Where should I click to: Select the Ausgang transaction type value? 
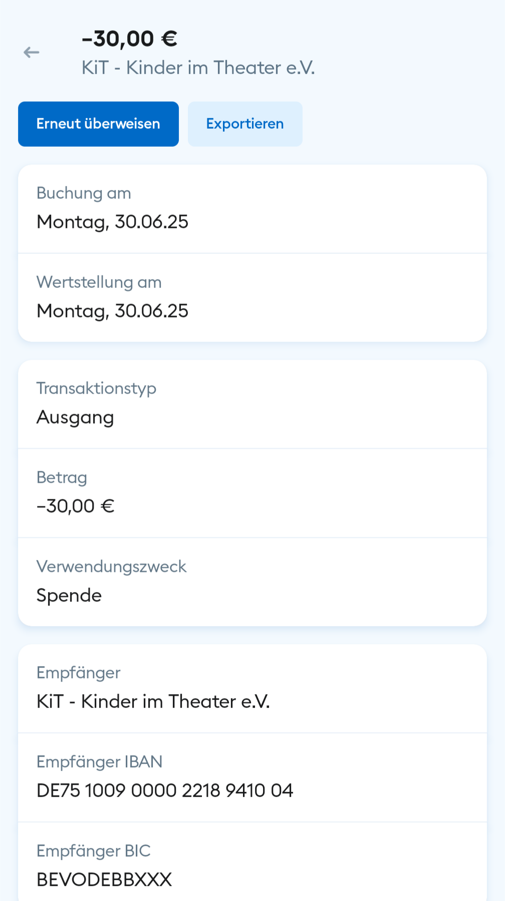click(75, 417)
